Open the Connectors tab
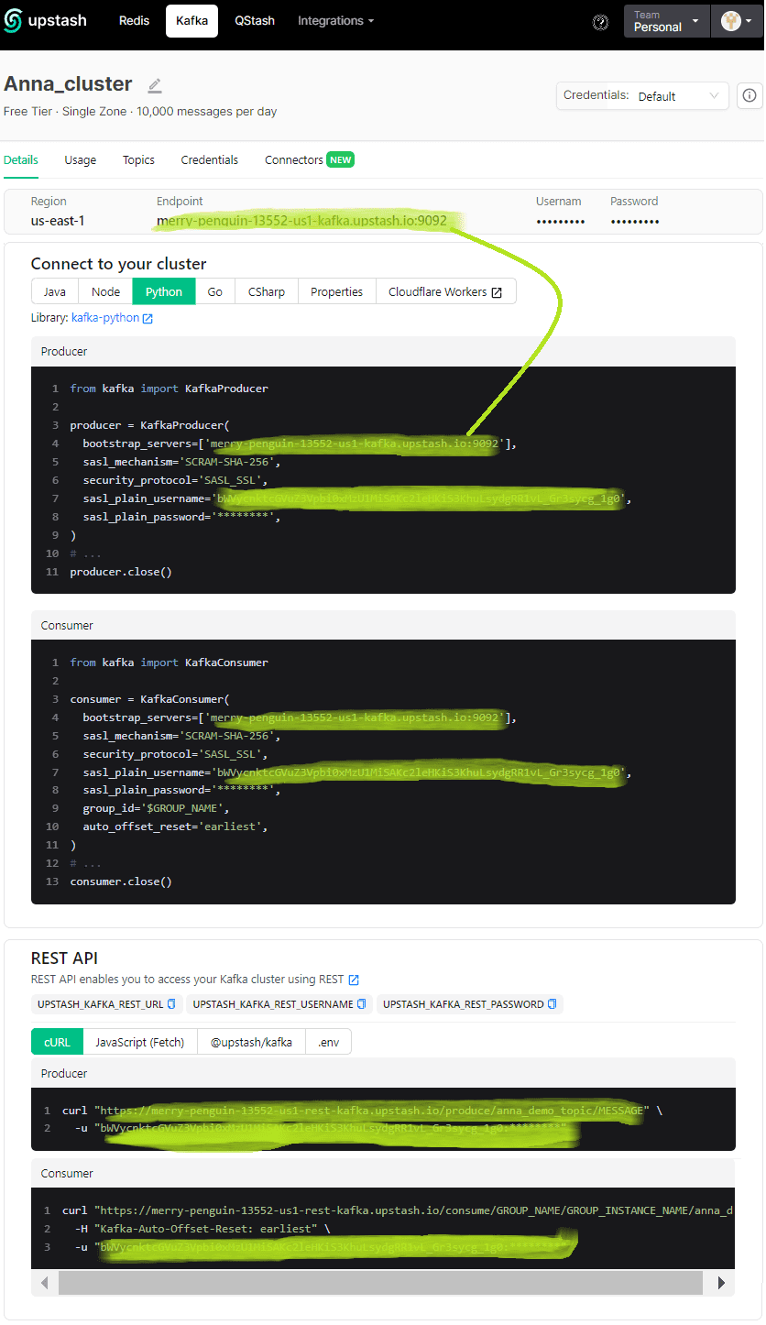This screenshot has width=766, height=1325. 294,159
